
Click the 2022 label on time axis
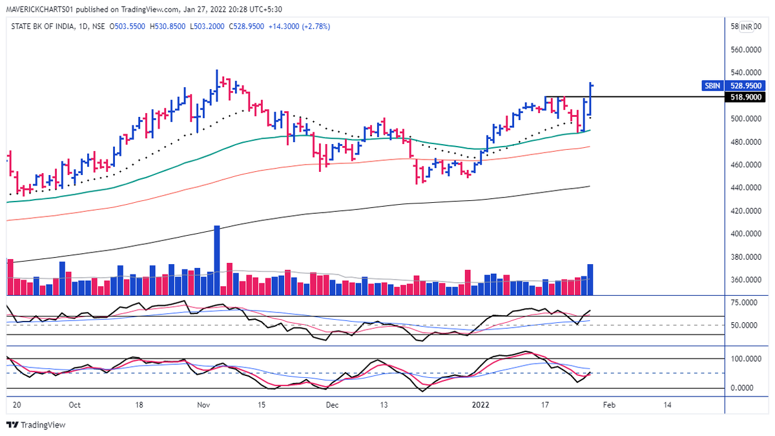tap(480, 405)
